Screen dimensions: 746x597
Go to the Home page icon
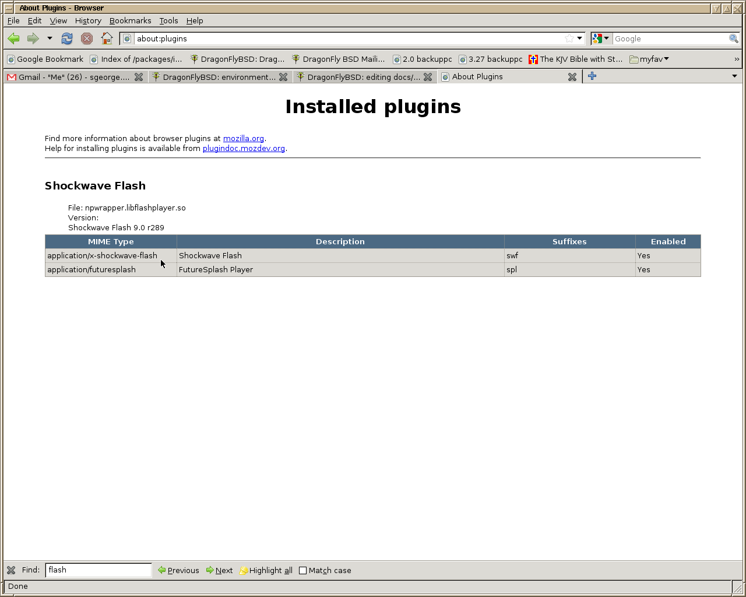(107, 38)
